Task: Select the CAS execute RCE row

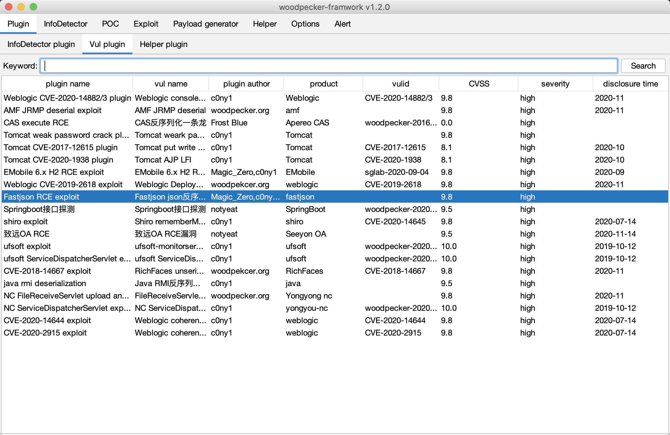Action: pyautogui.click(x=36, y=123)
